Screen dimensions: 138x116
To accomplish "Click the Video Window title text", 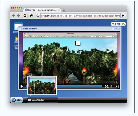I will 30,29.
